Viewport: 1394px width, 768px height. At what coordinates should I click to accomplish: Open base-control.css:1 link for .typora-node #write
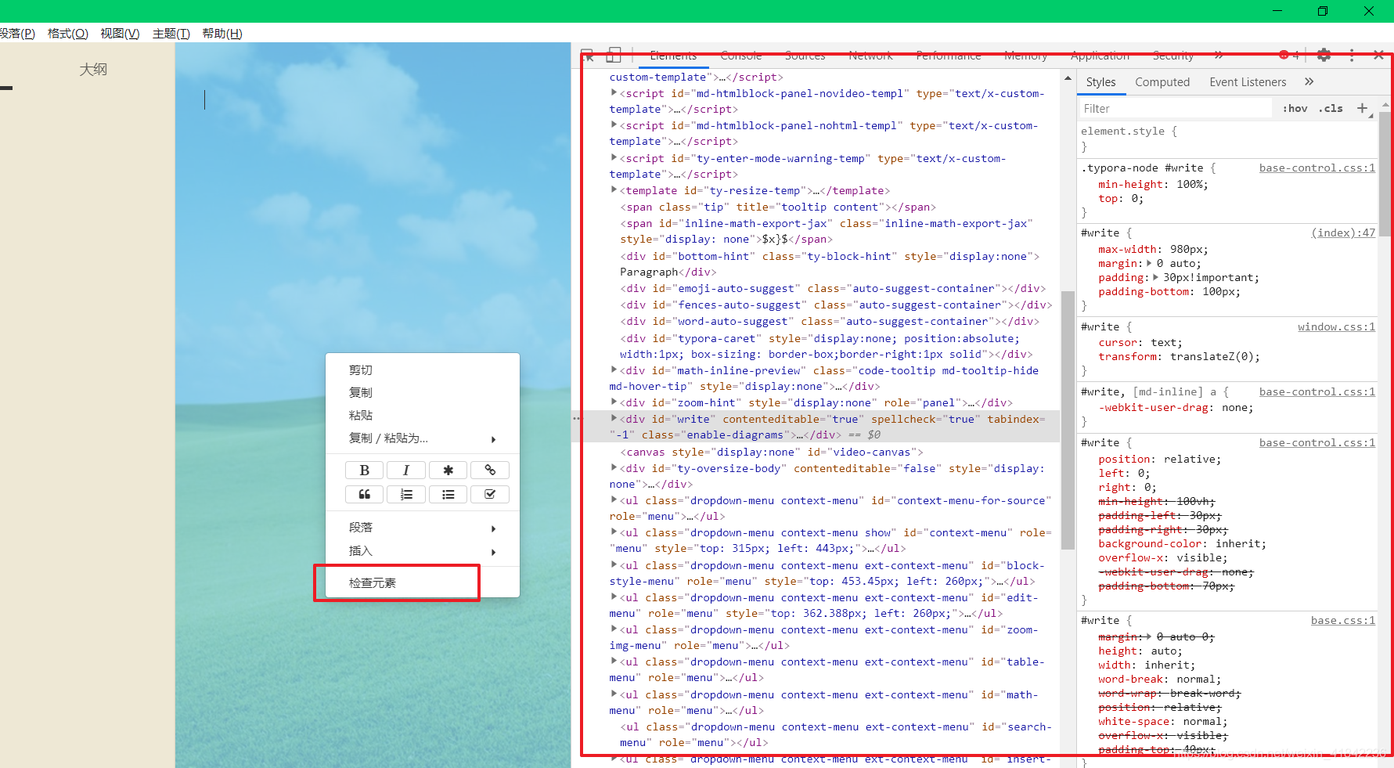1317,168
